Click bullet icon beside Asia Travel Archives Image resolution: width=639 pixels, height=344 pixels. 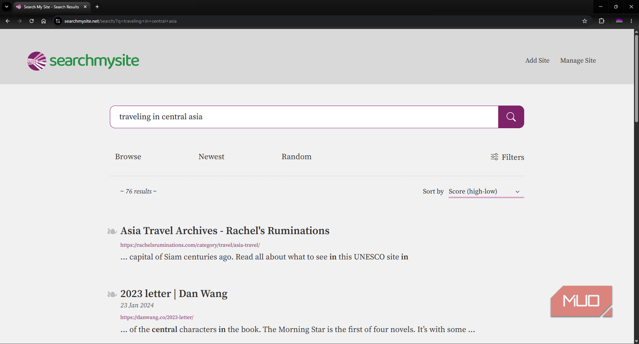tap(112, 231)
